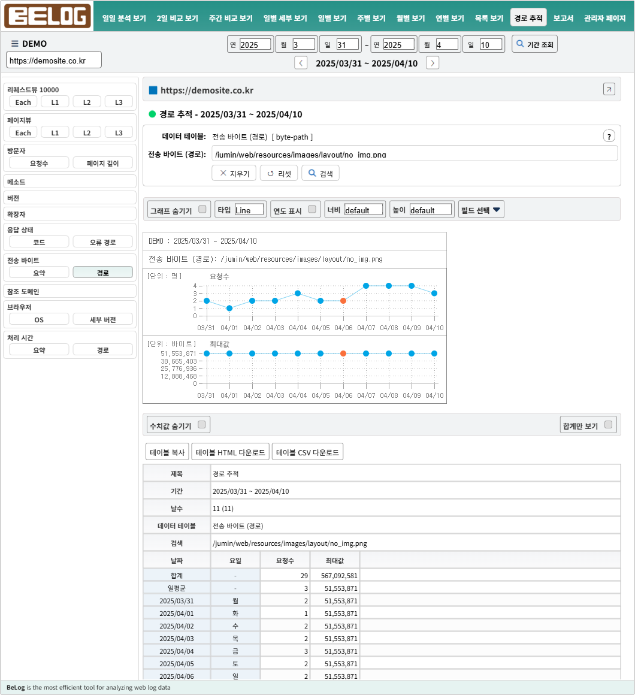This screenshot has width=635, height=695.
Task: Select 경로 under 전송 바이트
Action: (x=103, y=273)
